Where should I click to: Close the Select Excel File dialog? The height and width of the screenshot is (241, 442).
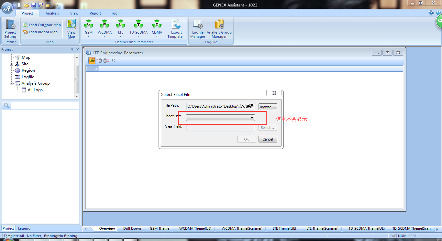(274, 93)
